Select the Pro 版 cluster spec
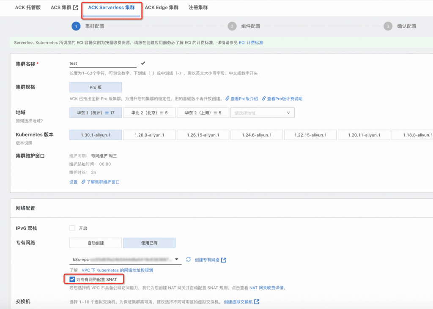Screen dimensions: 433x309 coord(96,87)
